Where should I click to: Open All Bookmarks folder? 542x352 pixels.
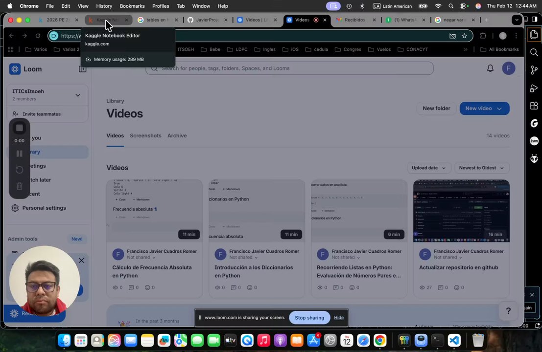(499, 49)
